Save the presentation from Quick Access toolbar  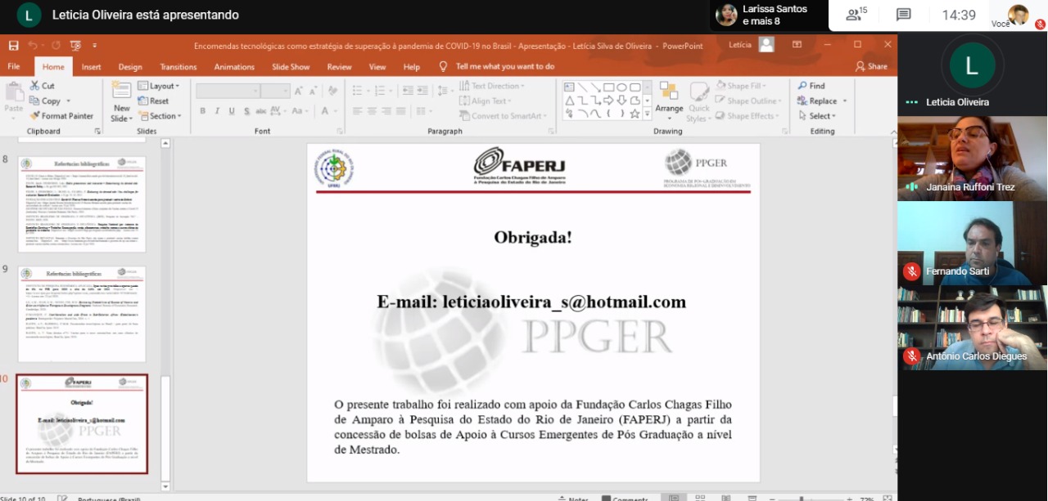14,46
